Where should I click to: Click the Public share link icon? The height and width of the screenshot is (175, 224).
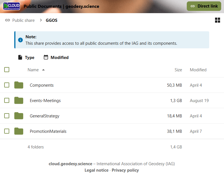8,20
